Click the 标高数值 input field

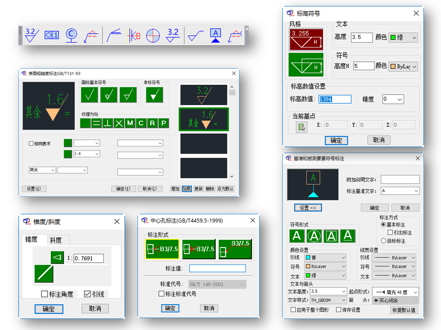tap(335, 99)
